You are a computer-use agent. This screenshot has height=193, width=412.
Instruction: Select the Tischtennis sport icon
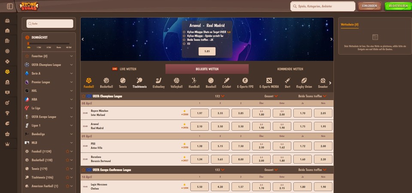tap(139, 81)
